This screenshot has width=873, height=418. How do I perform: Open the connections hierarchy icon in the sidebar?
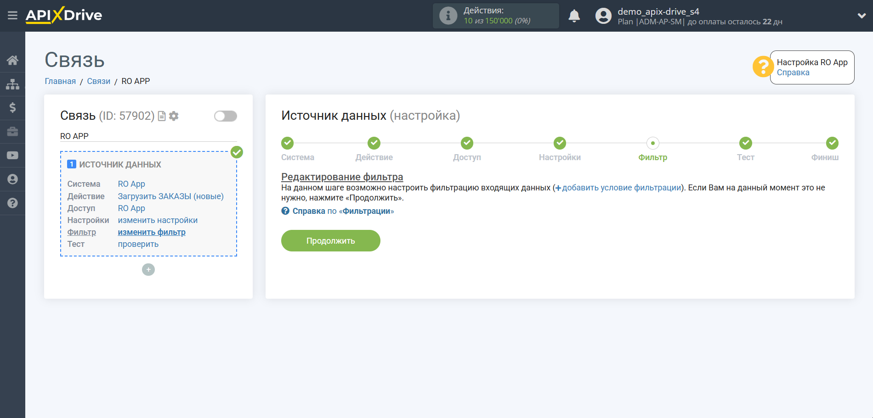click(x=12, y=84)
